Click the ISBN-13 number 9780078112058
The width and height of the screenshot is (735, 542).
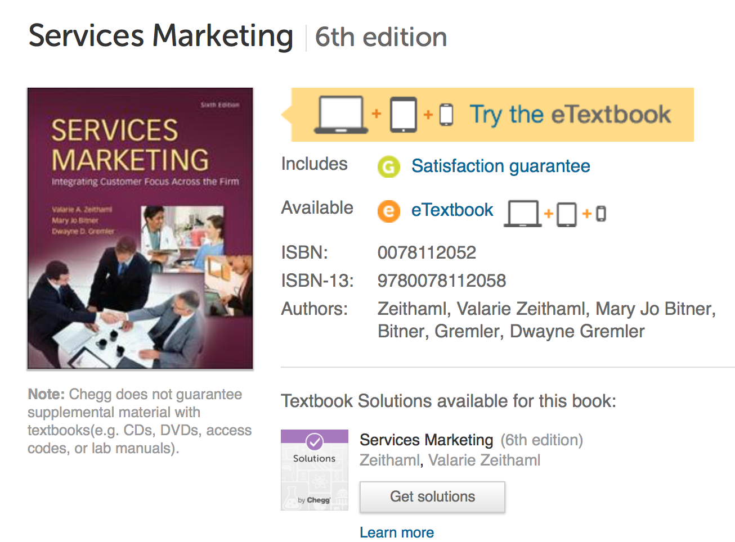coord(442,281)
